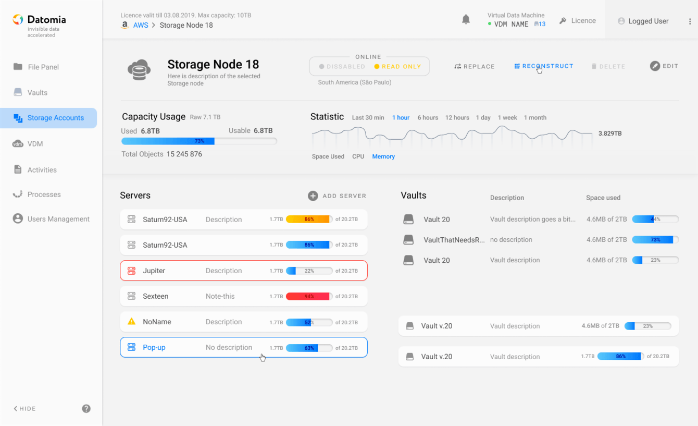Click the Add Server plus icon

click(313, 196)
